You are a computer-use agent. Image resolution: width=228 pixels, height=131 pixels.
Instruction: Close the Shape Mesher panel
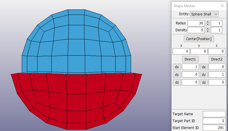click(222, 6)
